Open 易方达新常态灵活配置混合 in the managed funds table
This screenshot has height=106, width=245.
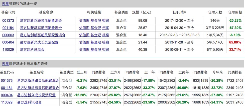41,28
